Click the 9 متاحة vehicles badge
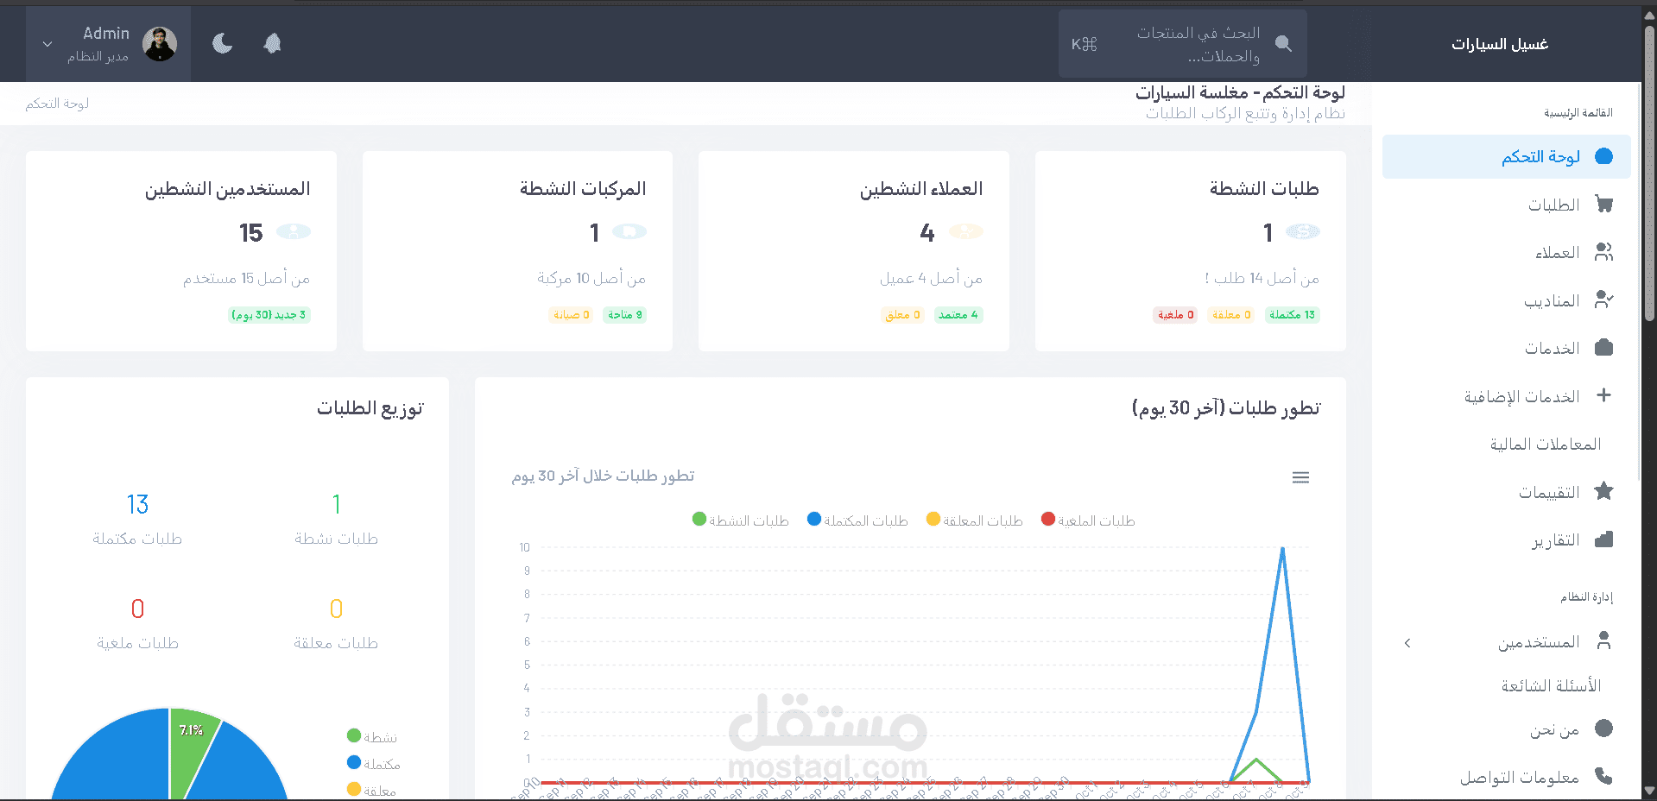 click(625, 315)
